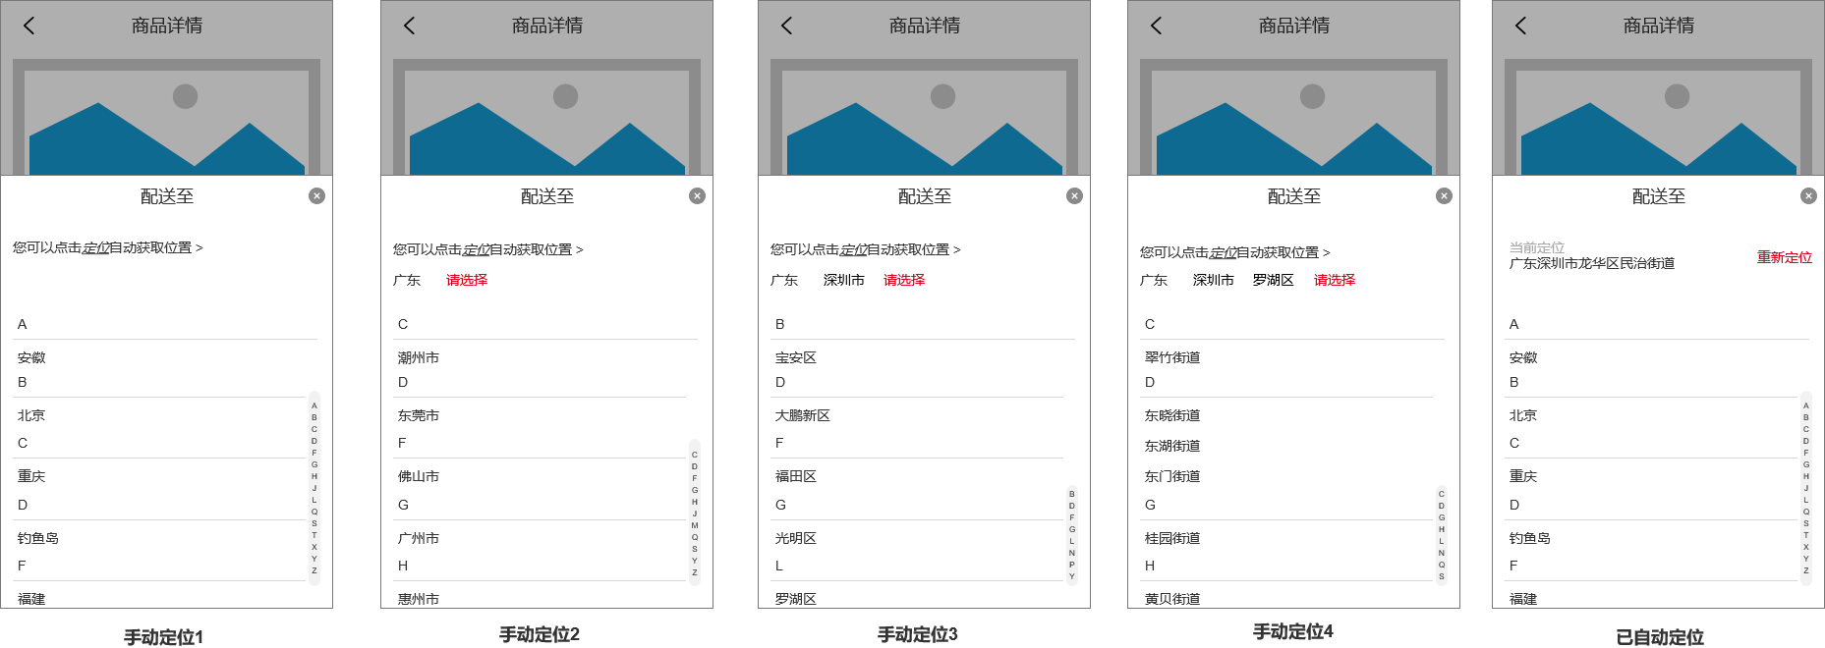1825x648 pixels.
Task: Choose 东门街道 in 手动定位4 street list
Action: pyautogui.click(x=1172, y=476)
